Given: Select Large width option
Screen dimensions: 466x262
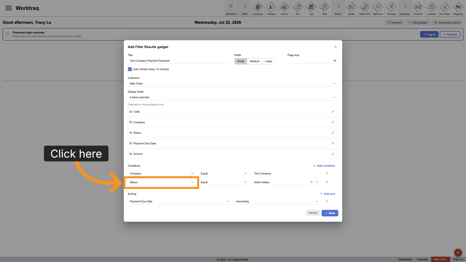Looking at the screenshot, I should tap(269, 61).
